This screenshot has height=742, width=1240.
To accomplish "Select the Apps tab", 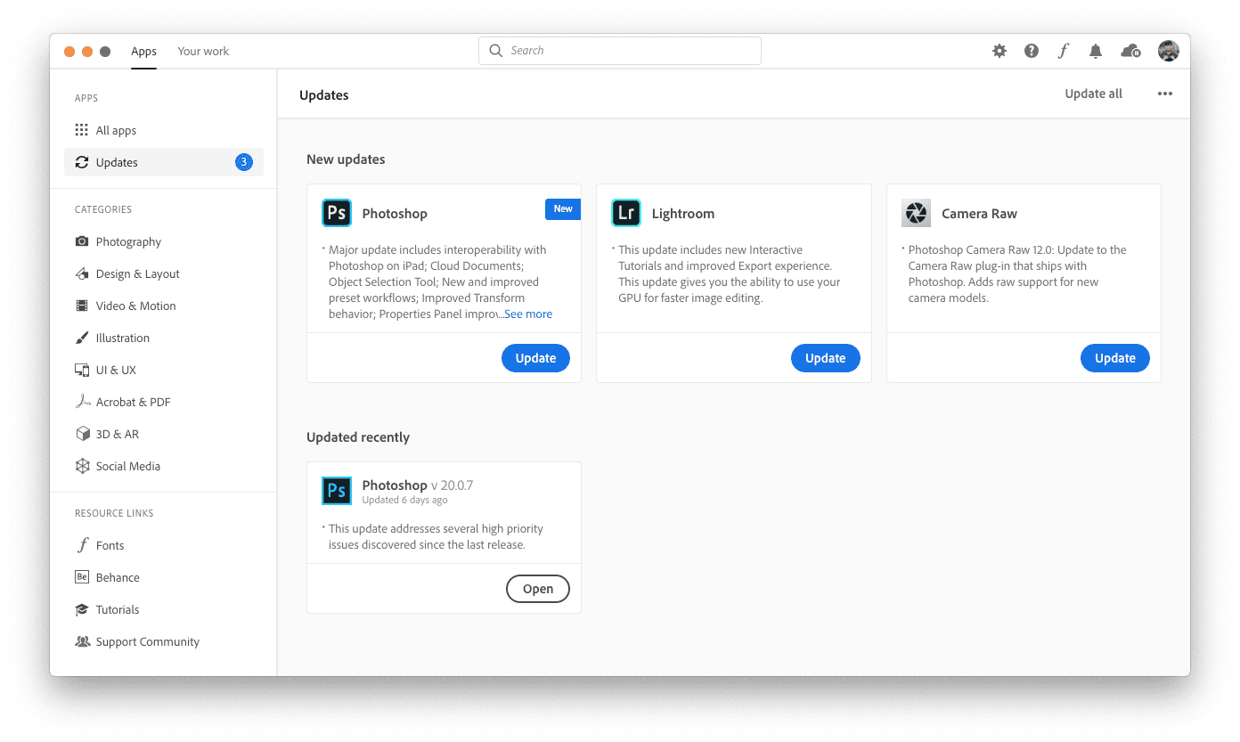I will coord(143,51).
